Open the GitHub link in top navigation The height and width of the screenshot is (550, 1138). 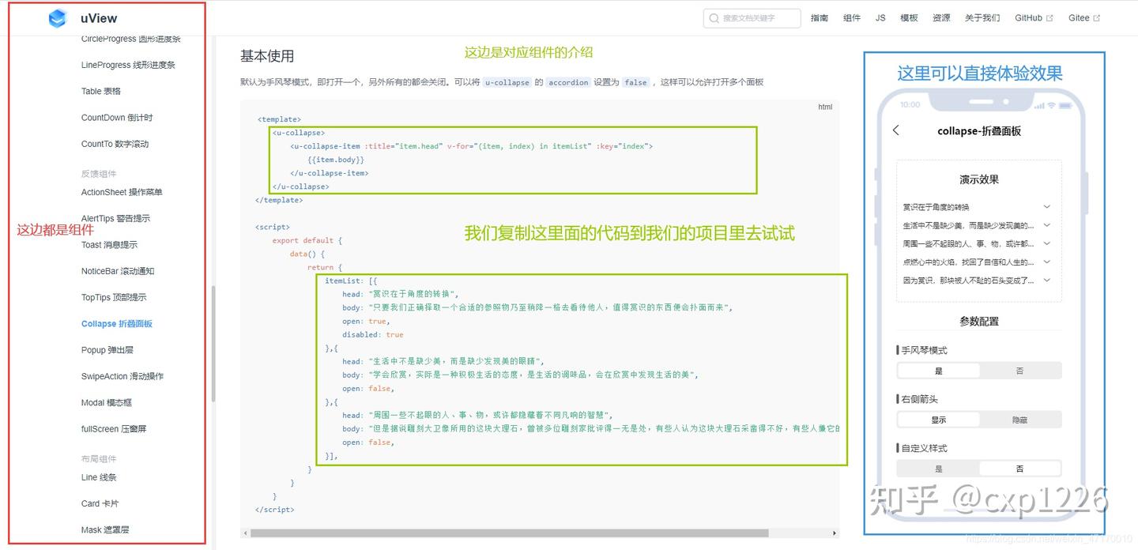[1029, 18]
